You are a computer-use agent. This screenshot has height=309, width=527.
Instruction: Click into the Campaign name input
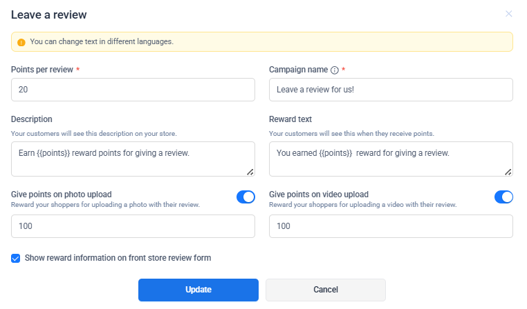[x=391, y=90]
